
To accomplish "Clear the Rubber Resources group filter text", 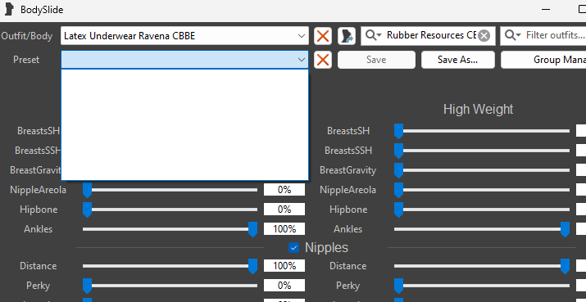I will coord(484,35).
